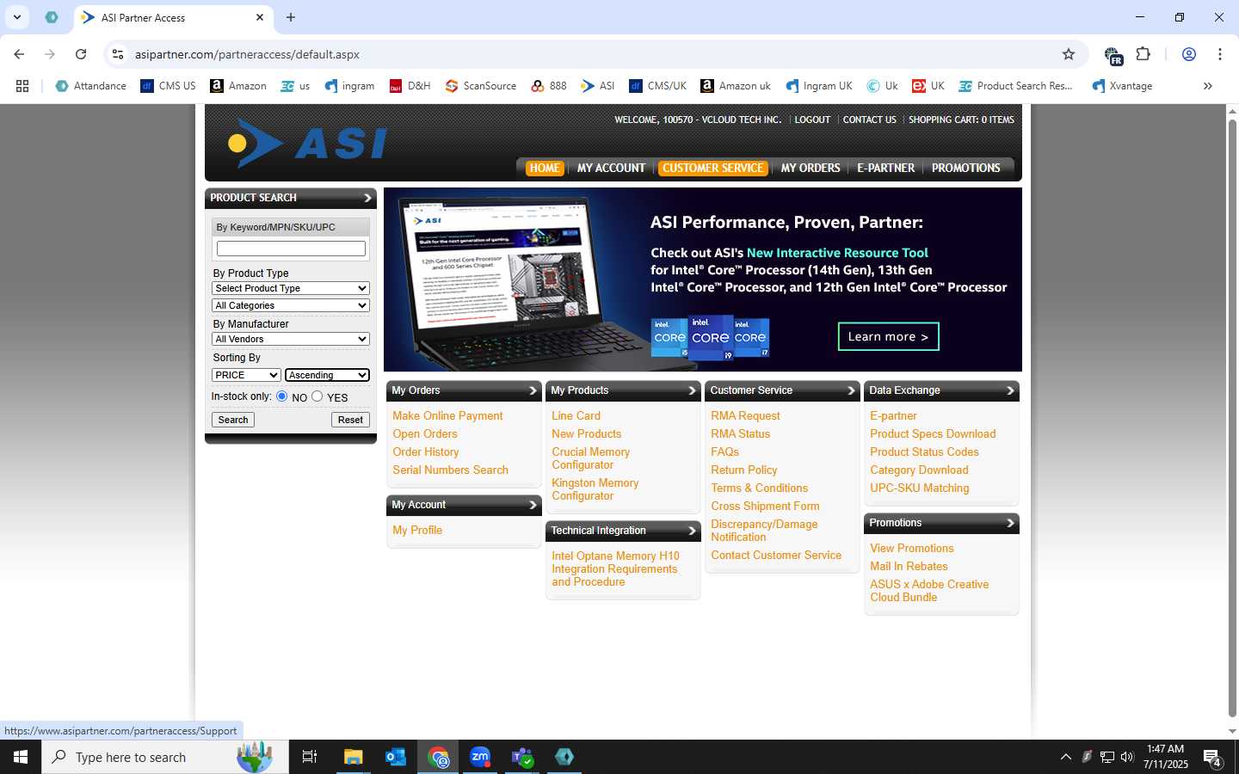
Task: Open the Kingston Memory Configurator link
Action: pos(595,489)
